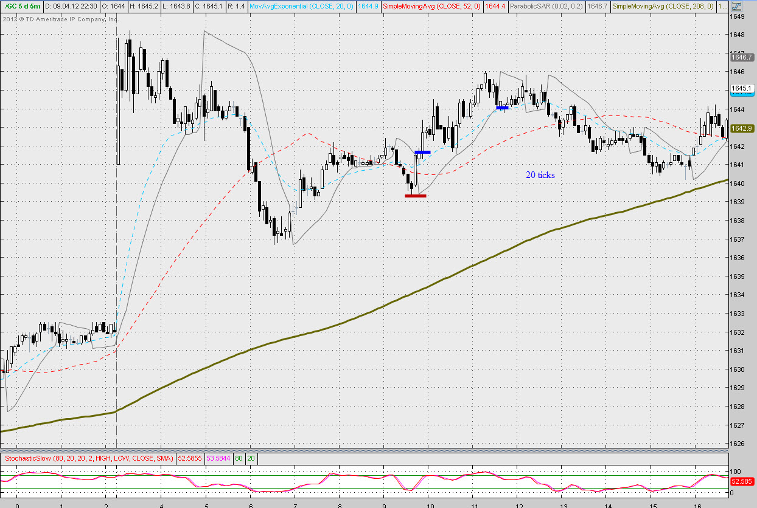Click the red 52.585 bubble on stochastic axis
Screen dimensions: 757x508
click(x=742, y=481)
